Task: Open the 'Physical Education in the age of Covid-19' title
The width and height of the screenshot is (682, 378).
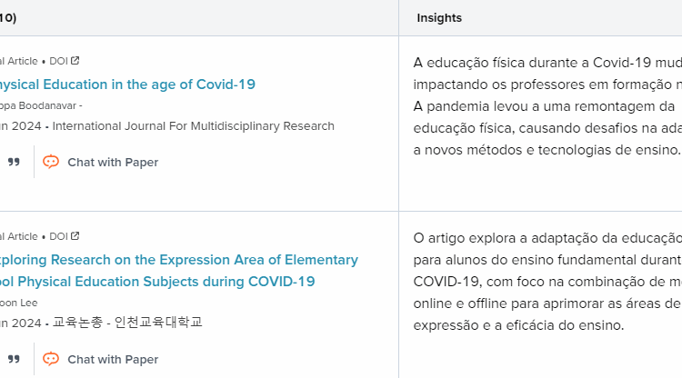Action: (x=127, y=85)
